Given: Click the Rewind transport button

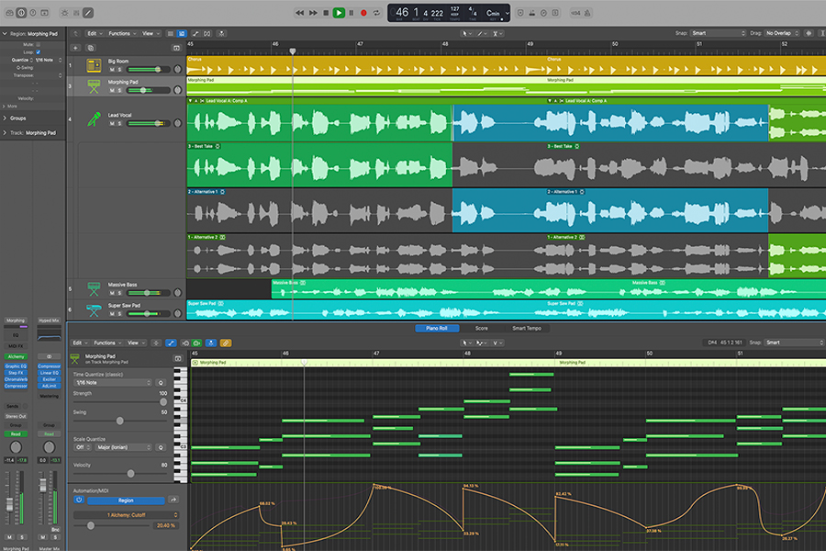Looking at the screenshot, I should coord(300,13).
